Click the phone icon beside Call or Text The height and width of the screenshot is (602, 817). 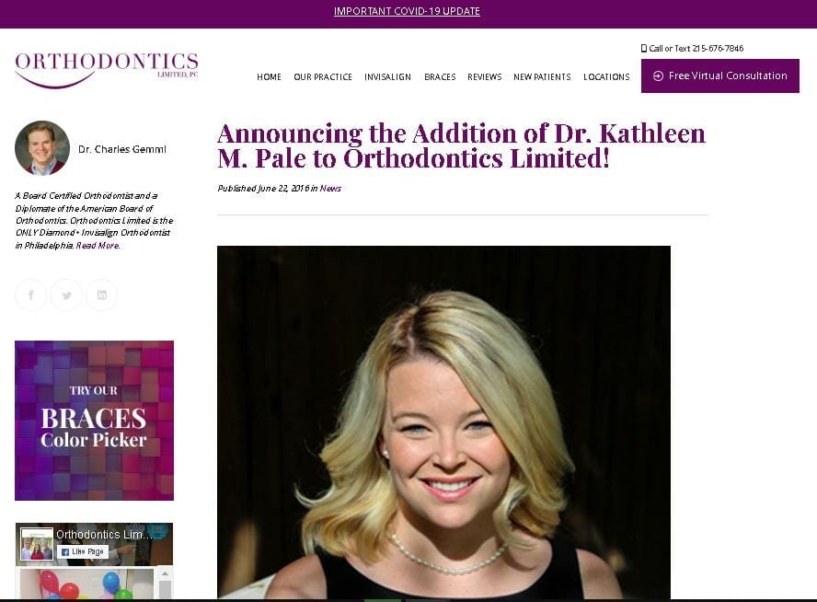point(643,49)
